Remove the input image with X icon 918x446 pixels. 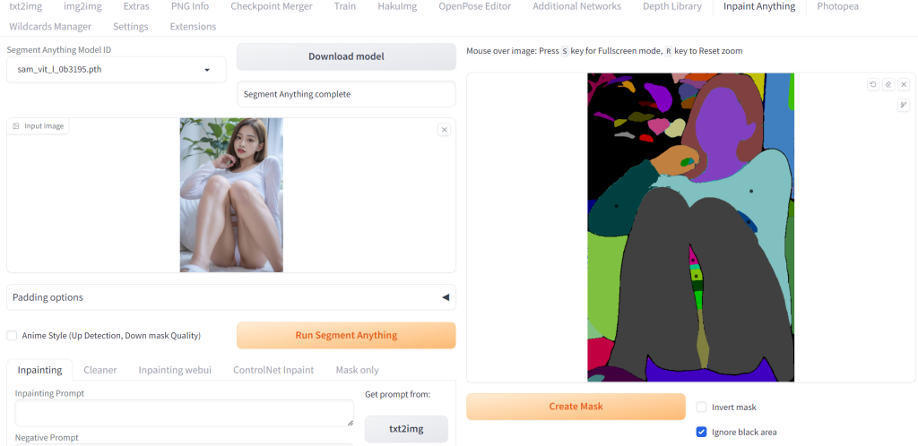444,130
